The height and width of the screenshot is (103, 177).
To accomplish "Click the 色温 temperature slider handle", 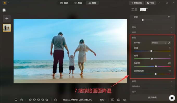I will (x=151, y=51).
